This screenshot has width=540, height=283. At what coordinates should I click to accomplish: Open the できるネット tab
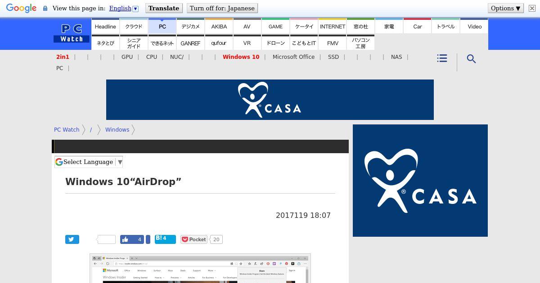pyautogui.click(x=162, y=43)
